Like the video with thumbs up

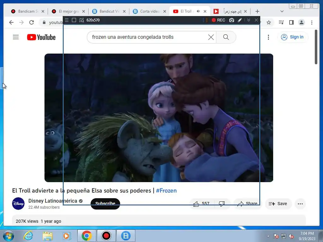[202, 204]
